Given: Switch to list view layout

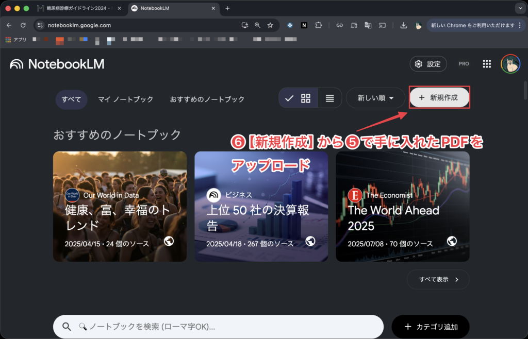Looking at the screenshot, I should click(330, 98).
